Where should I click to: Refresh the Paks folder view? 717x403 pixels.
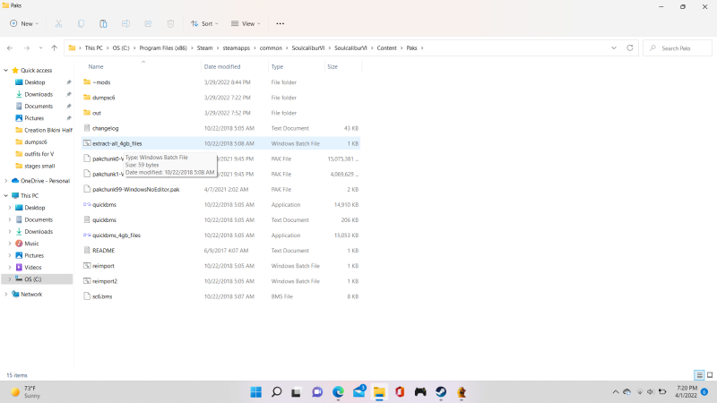pos(630,48)
